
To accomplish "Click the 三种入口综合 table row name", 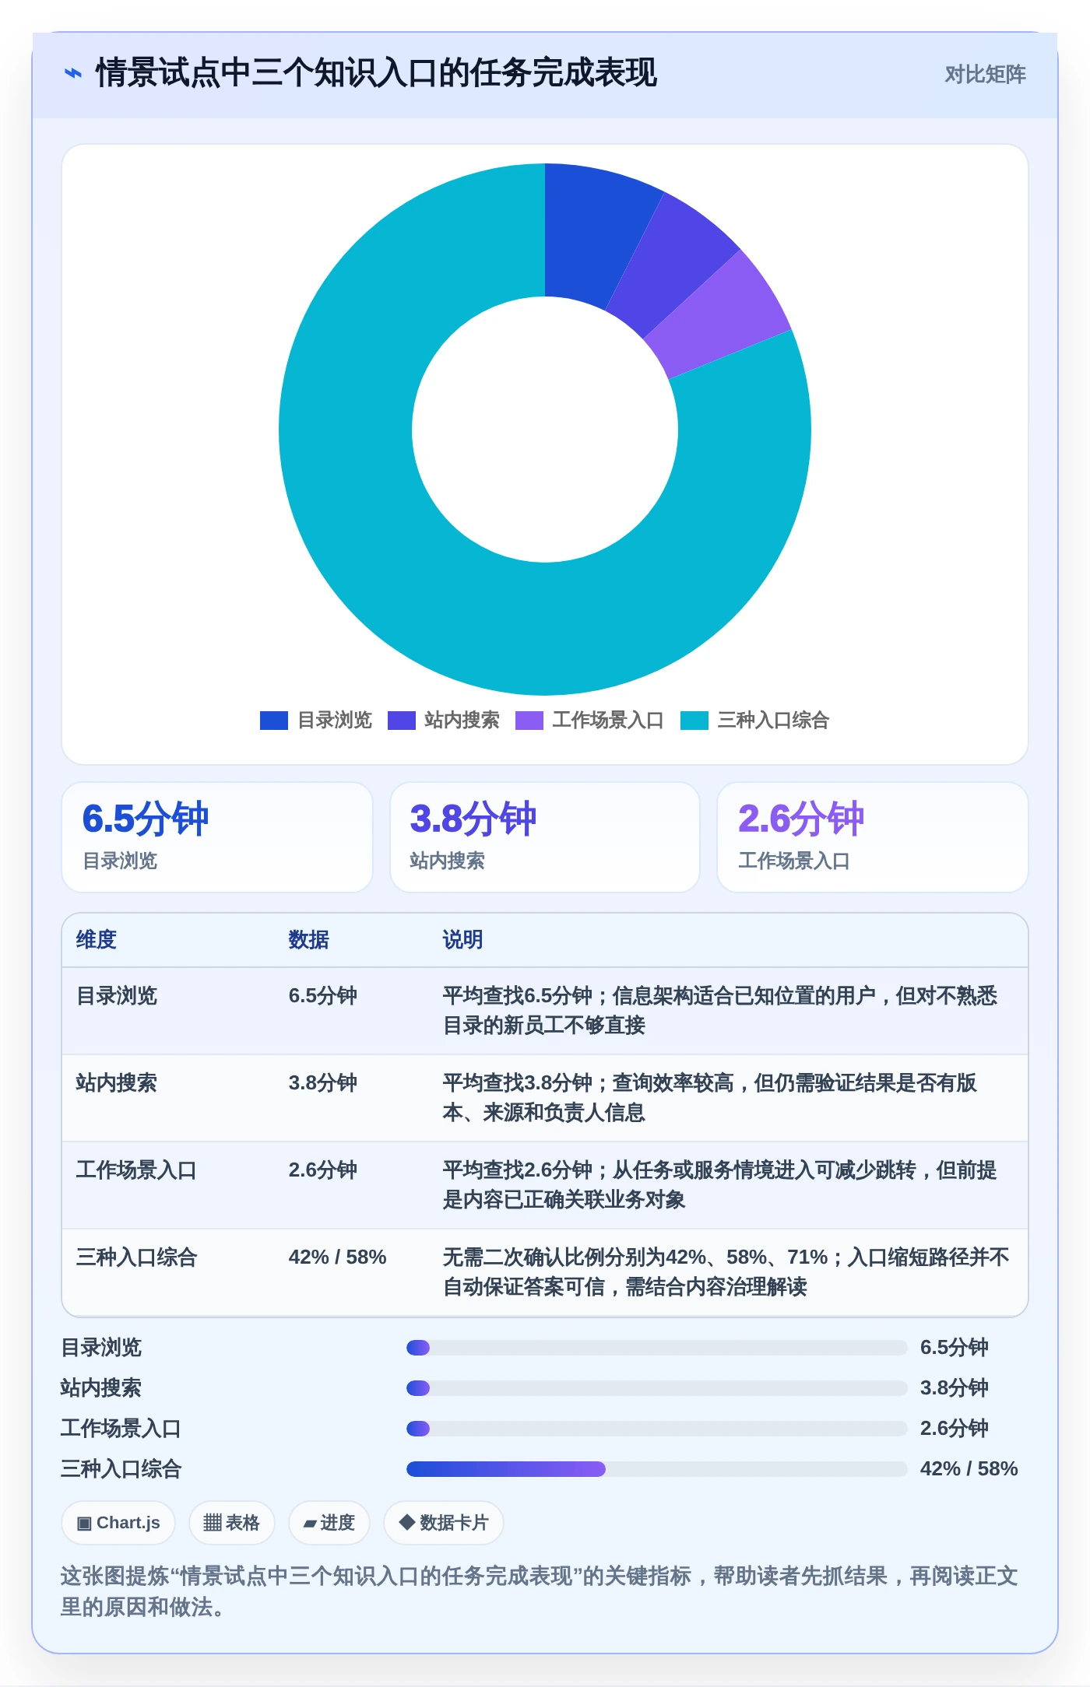I will click(x=136, y=1257).
